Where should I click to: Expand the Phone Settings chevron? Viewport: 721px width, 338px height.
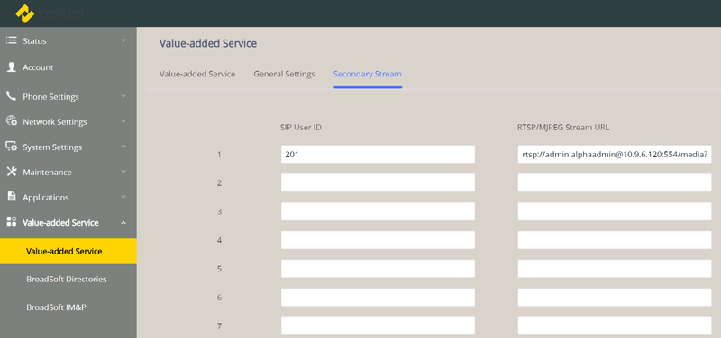(123, 97)
